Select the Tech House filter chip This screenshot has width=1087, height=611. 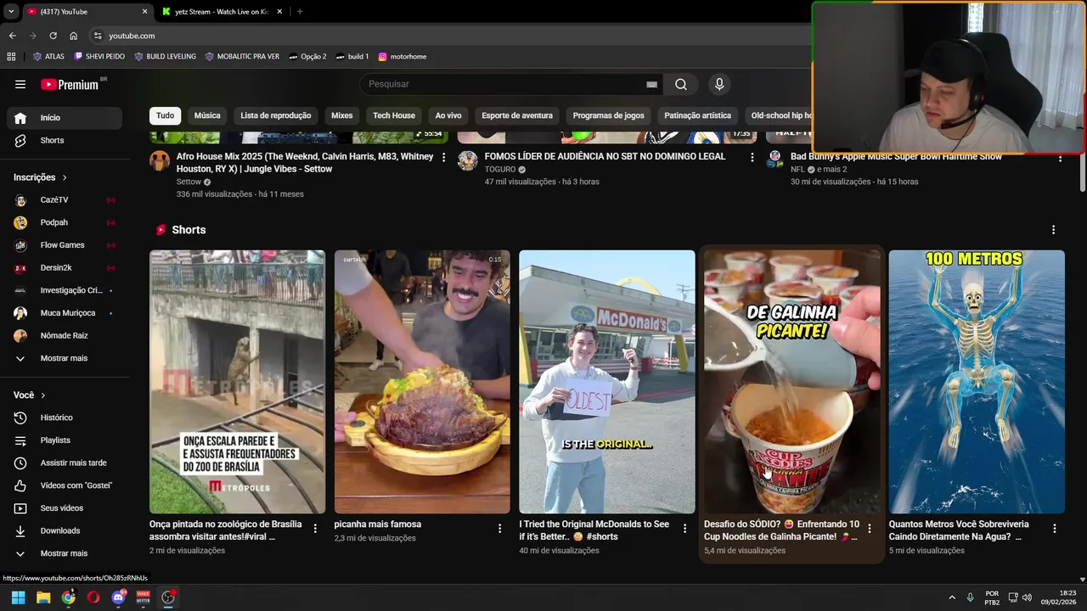(x=394, y=115)
